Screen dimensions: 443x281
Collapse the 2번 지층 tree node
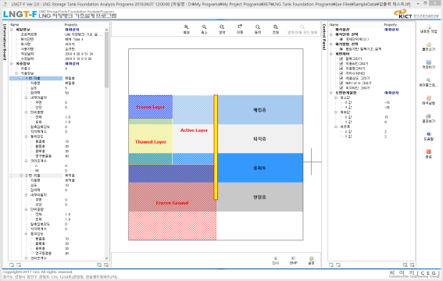pyautogui.click(x=21, y=176)
